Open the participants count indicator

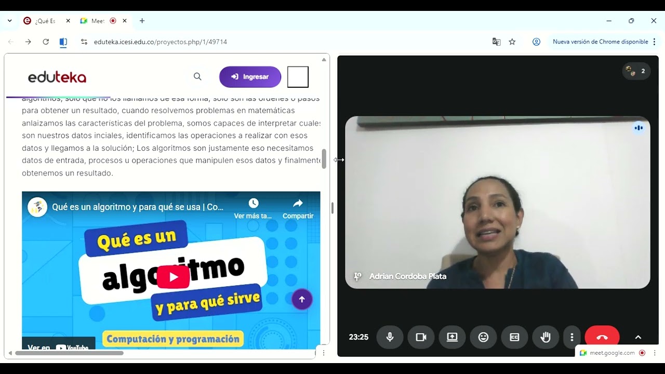636,71
